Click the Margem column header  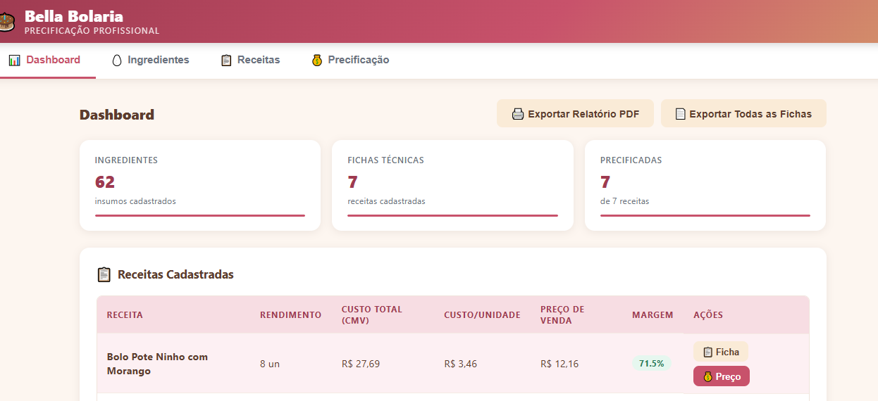[x=653, y=315]
